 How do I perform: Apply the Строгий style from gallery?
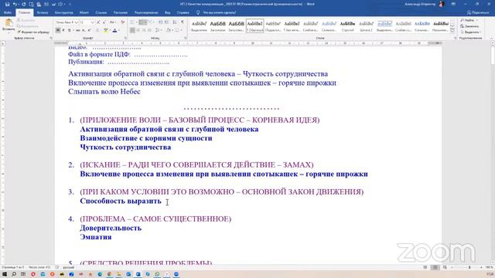point(347,25)
